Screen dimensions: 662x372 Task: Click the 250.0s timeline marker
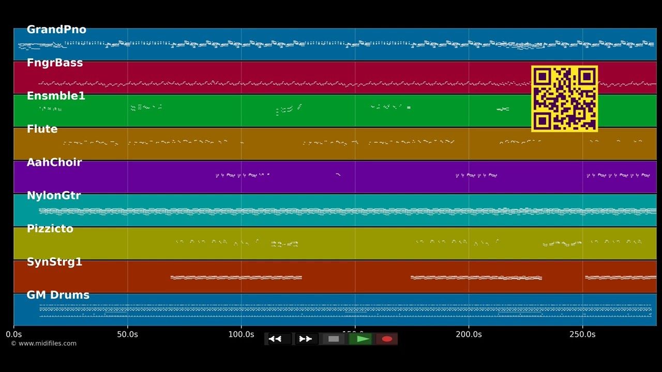(x=582, y=334)
